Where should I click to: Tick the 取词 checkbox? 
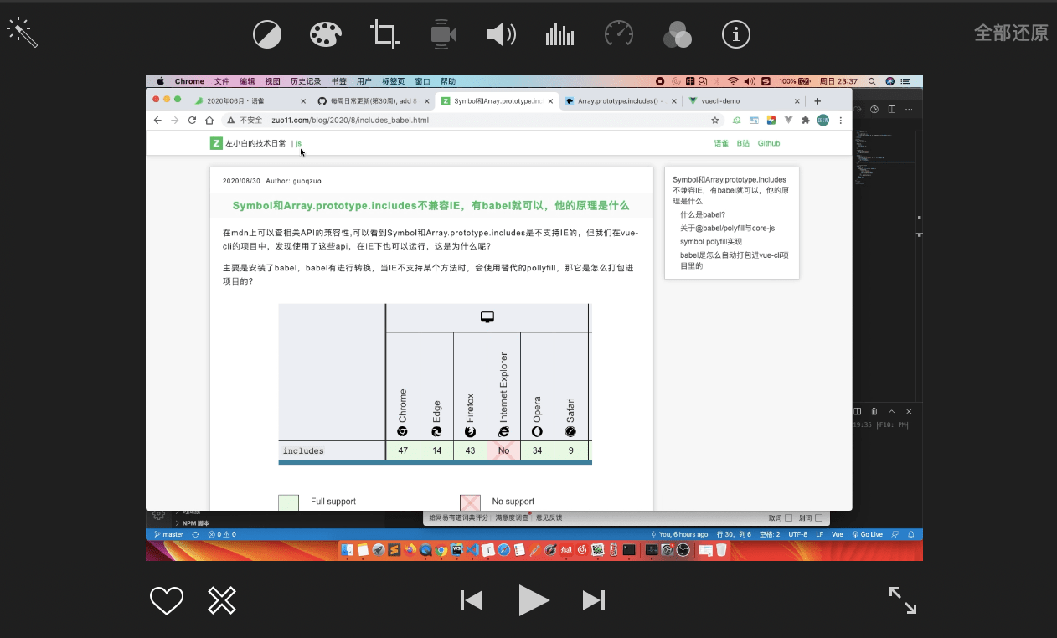tap(788, 518)
